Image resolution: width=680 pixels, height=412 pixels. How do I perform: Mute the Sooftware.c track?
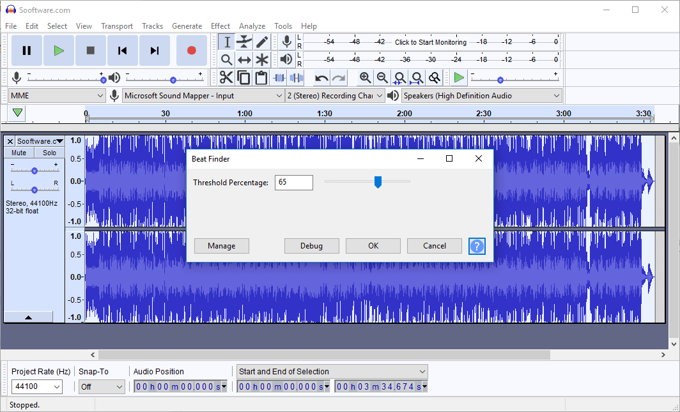point(18,152)
